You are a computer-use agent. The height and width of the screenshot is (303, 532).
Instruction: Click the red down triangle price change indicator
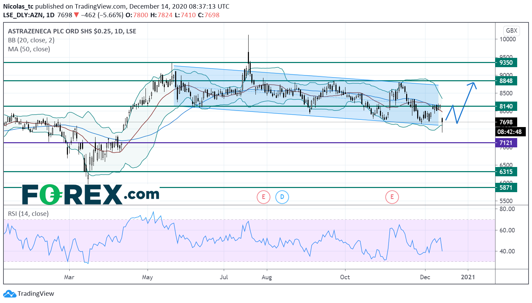click(76, 15)
